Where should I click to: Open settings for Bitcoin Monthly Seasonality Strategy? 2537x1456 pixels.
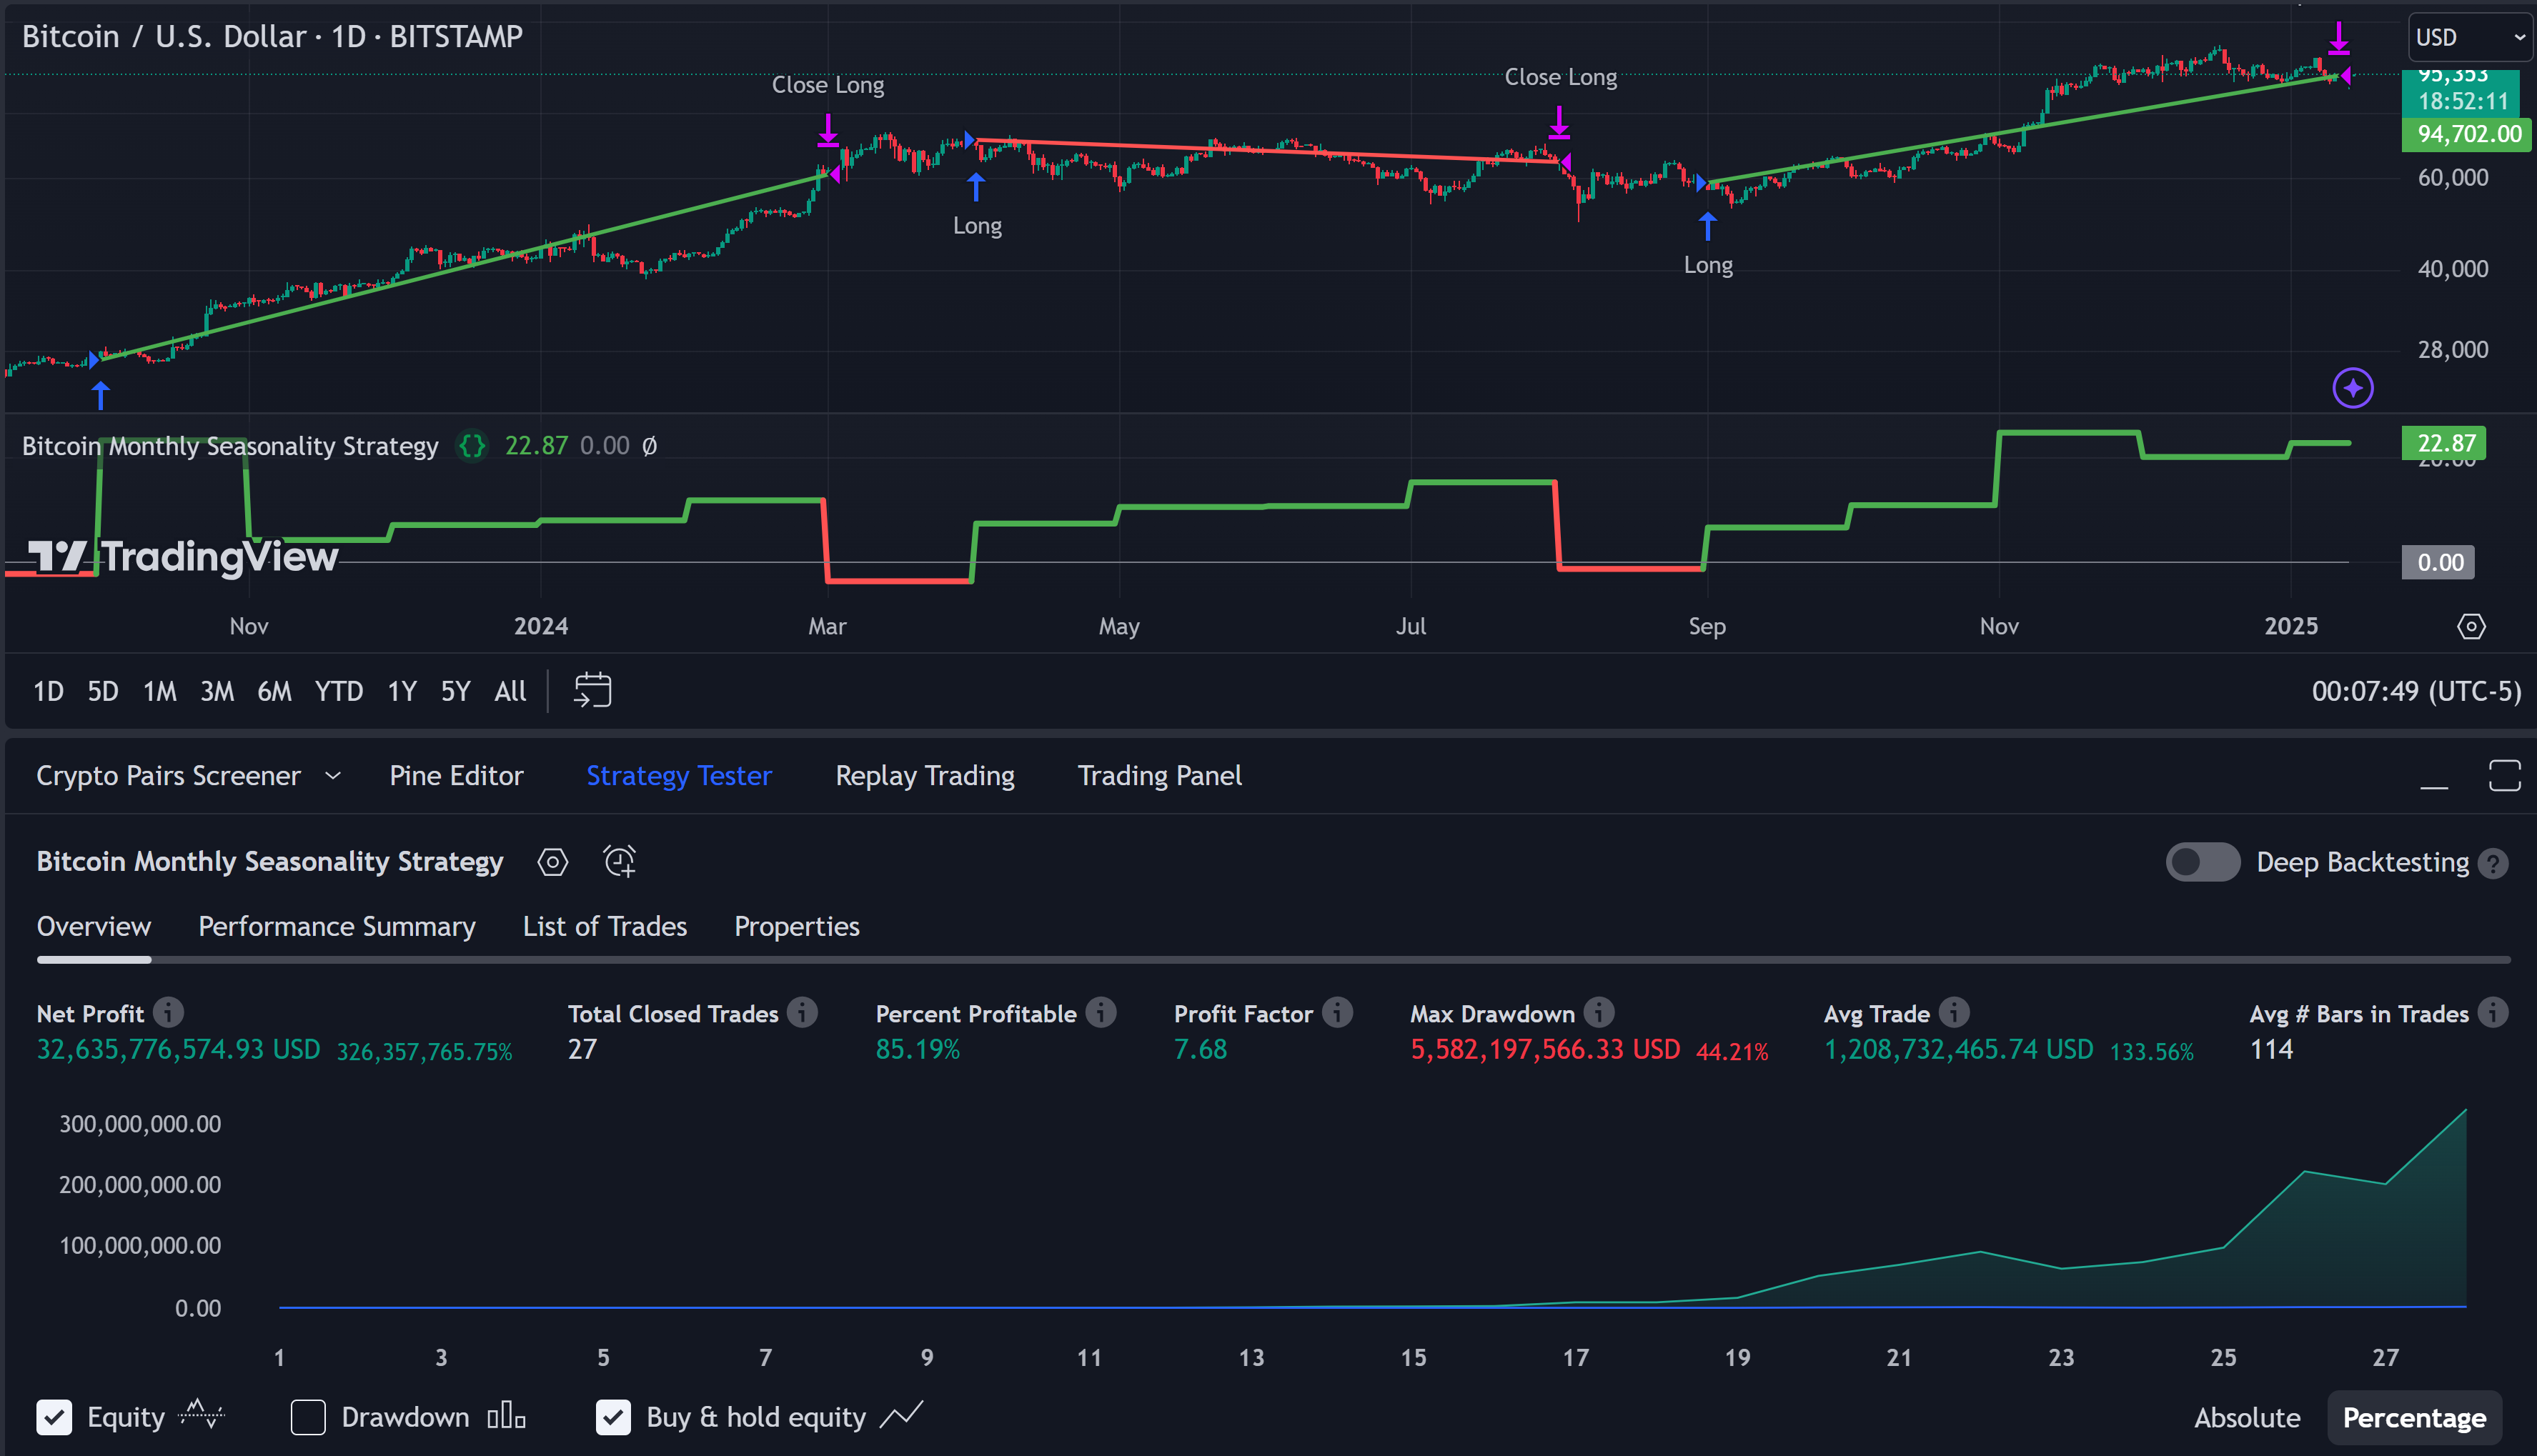(x=553, y=861)
